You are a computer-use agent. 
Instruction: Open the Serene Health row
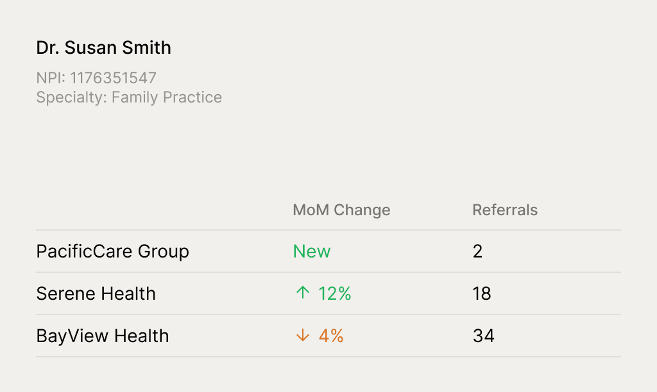328,294
